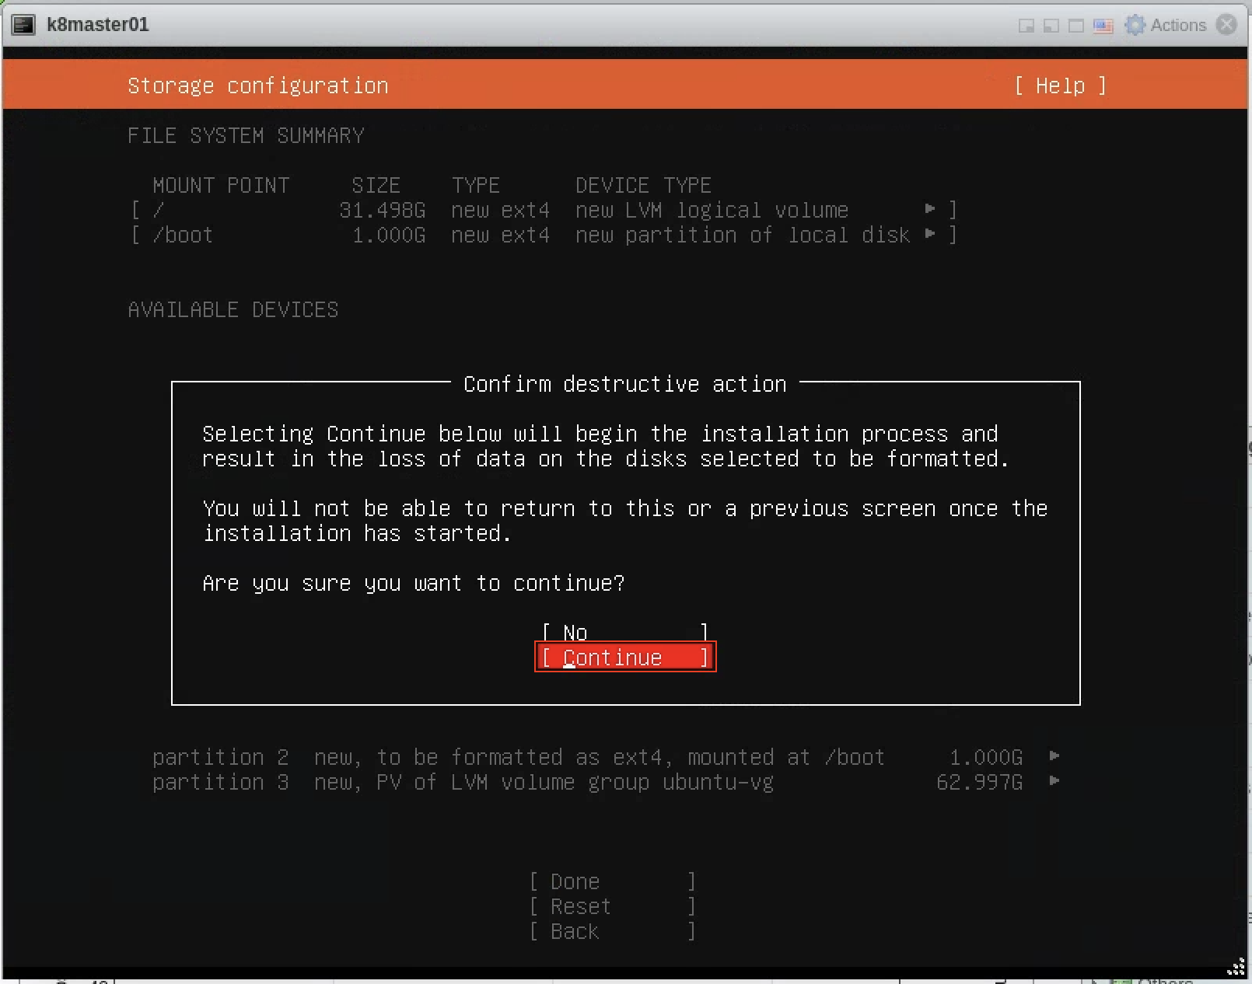Select the /boot mount point row
The height and width of the screenshot is (984, 1252).
tap(544, 235)
